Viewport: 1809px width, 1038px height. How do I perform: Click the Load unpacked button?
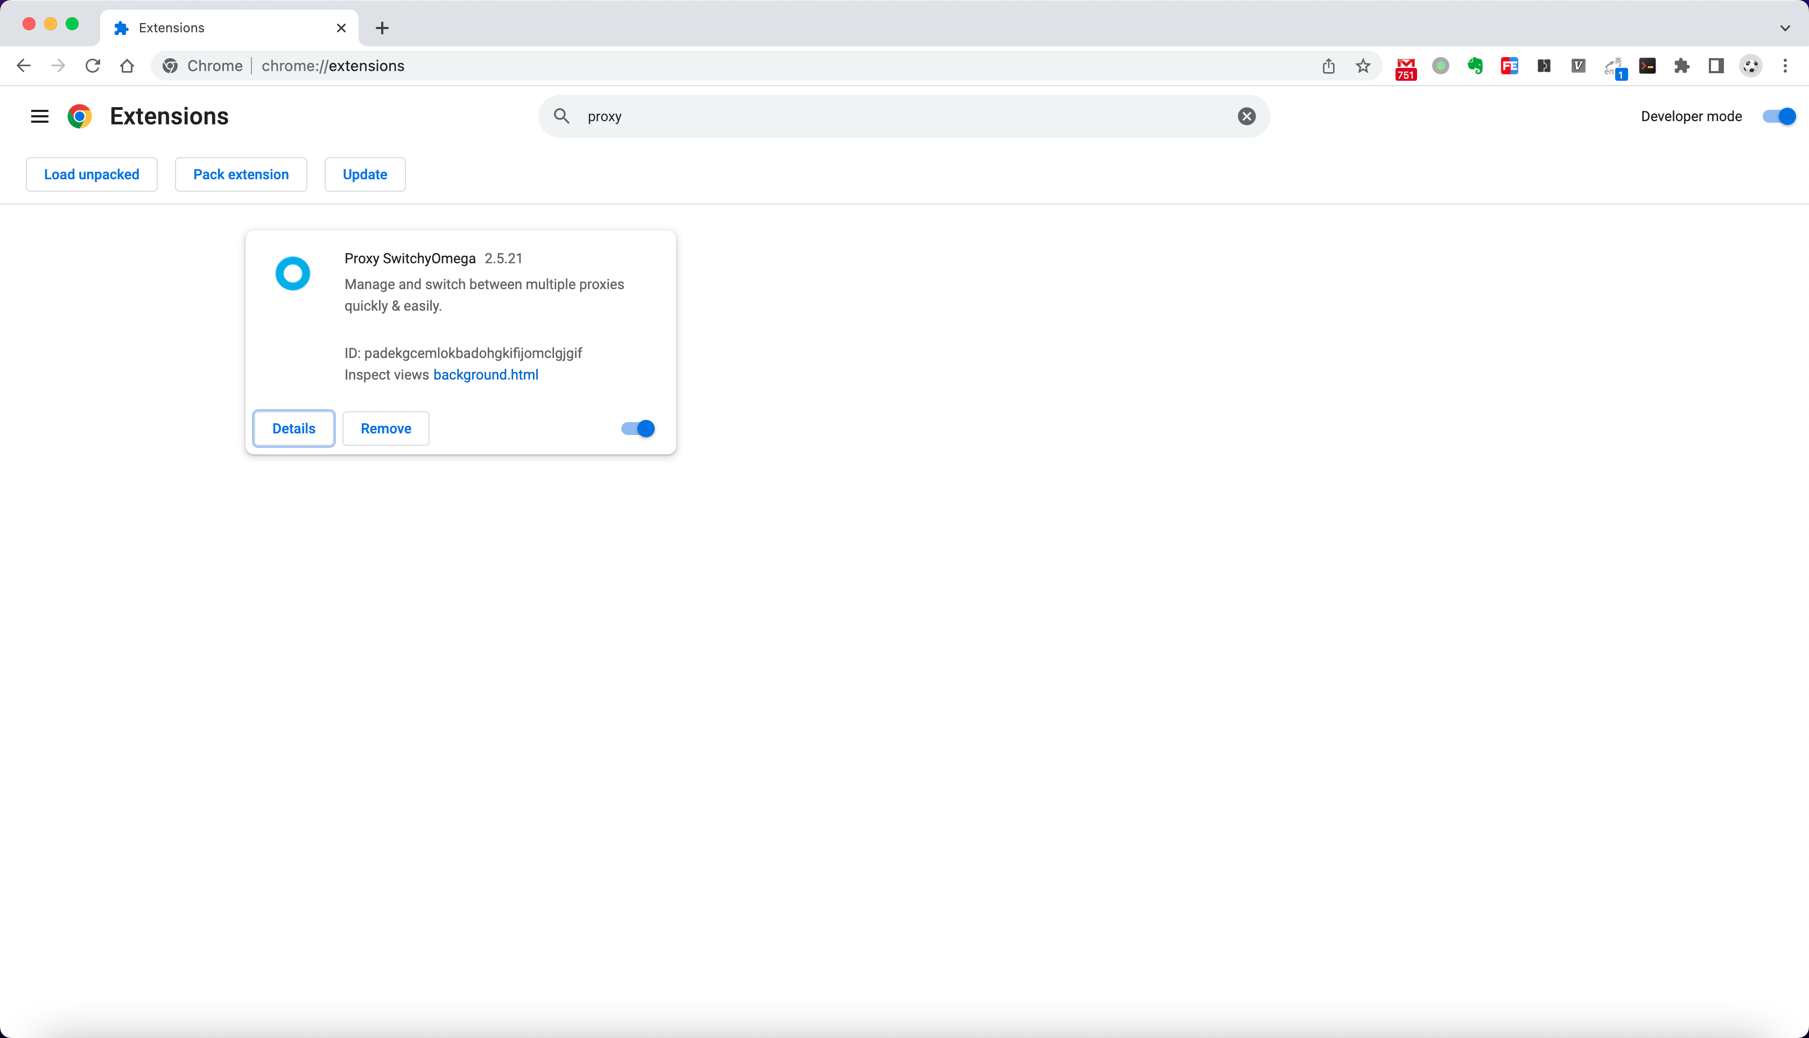pos(91,174)
